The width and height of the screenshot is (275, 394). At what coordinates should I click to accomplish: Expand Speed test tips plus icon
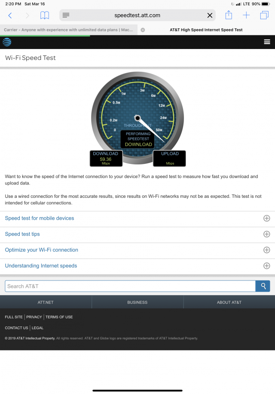(267, 234)
